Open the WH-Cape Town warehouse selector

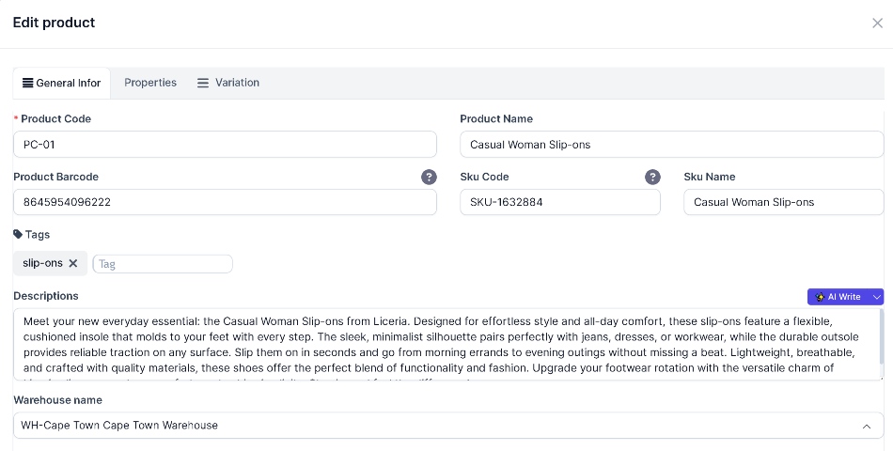pos(448,426)
